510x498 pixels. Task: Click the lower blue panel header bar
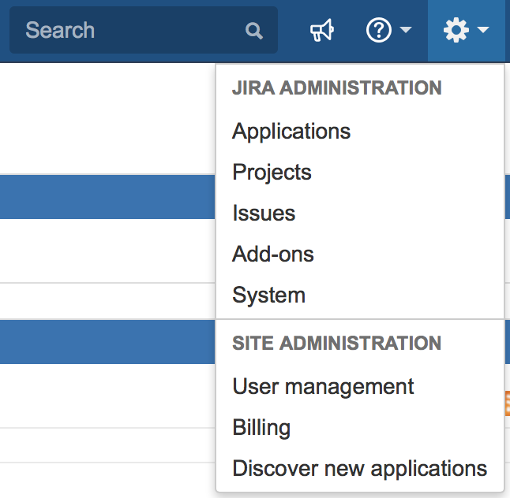pos(107,342)
